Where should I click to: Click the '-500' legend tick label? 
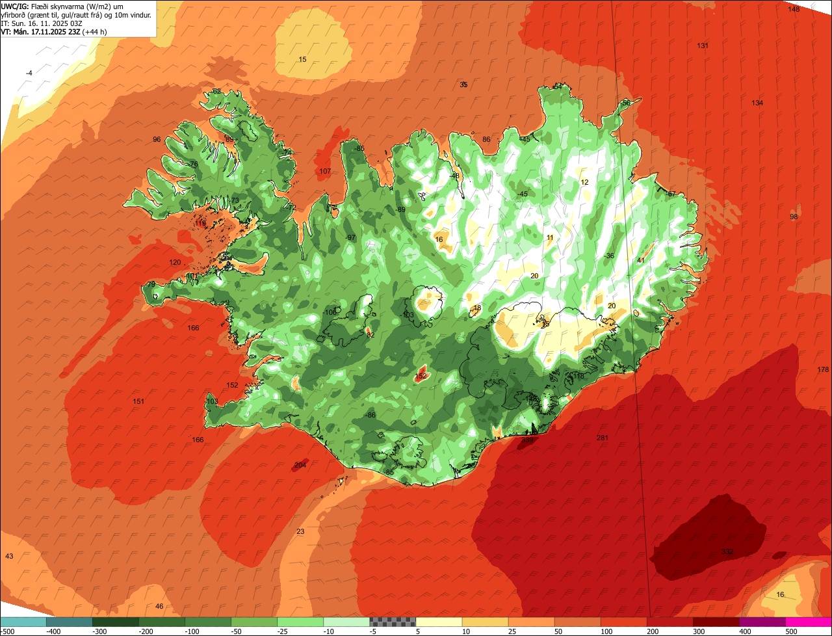pyautogui.click(x=7, y=631)
